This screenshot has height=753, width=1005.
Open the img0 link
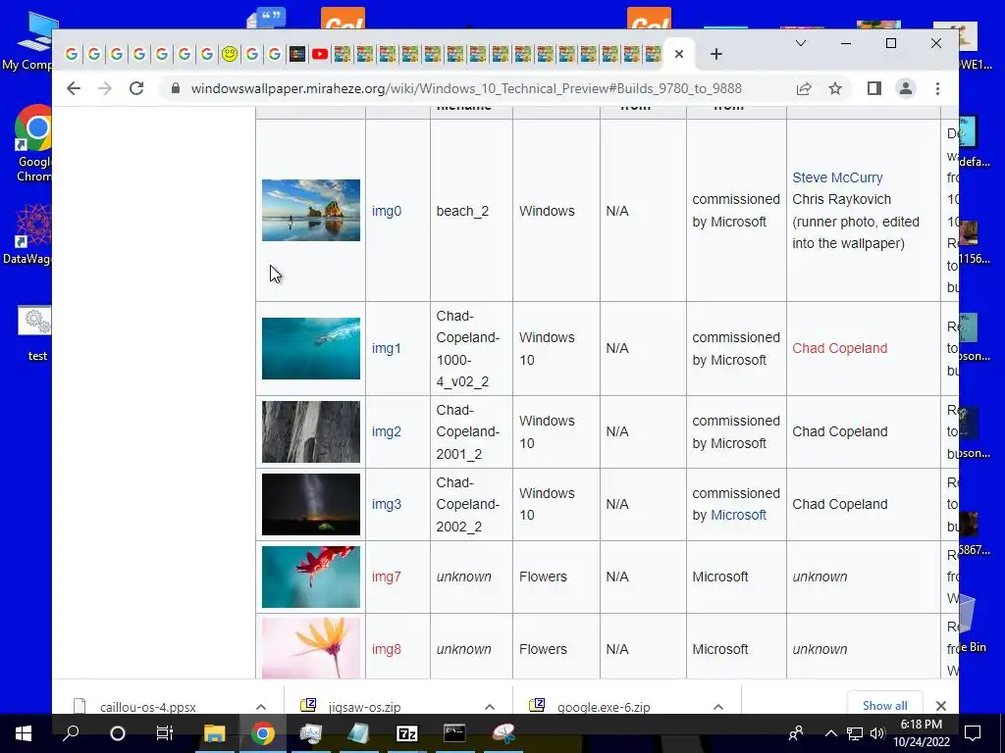pyautogui.click(x=387, y=211)
